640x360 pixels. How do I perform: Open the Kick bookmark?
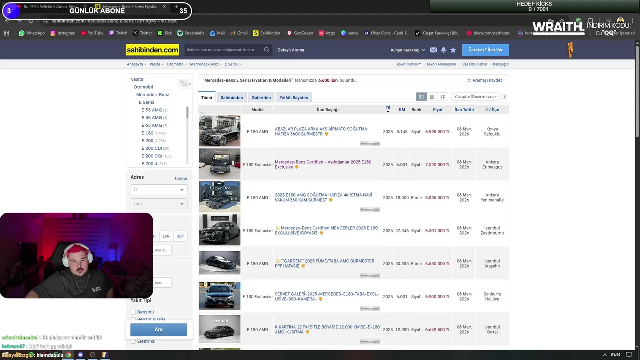click(x=165, y=33)
